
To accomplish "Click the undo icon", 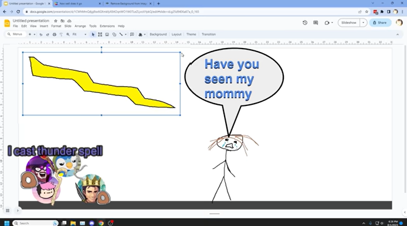I will pos(40,34).
